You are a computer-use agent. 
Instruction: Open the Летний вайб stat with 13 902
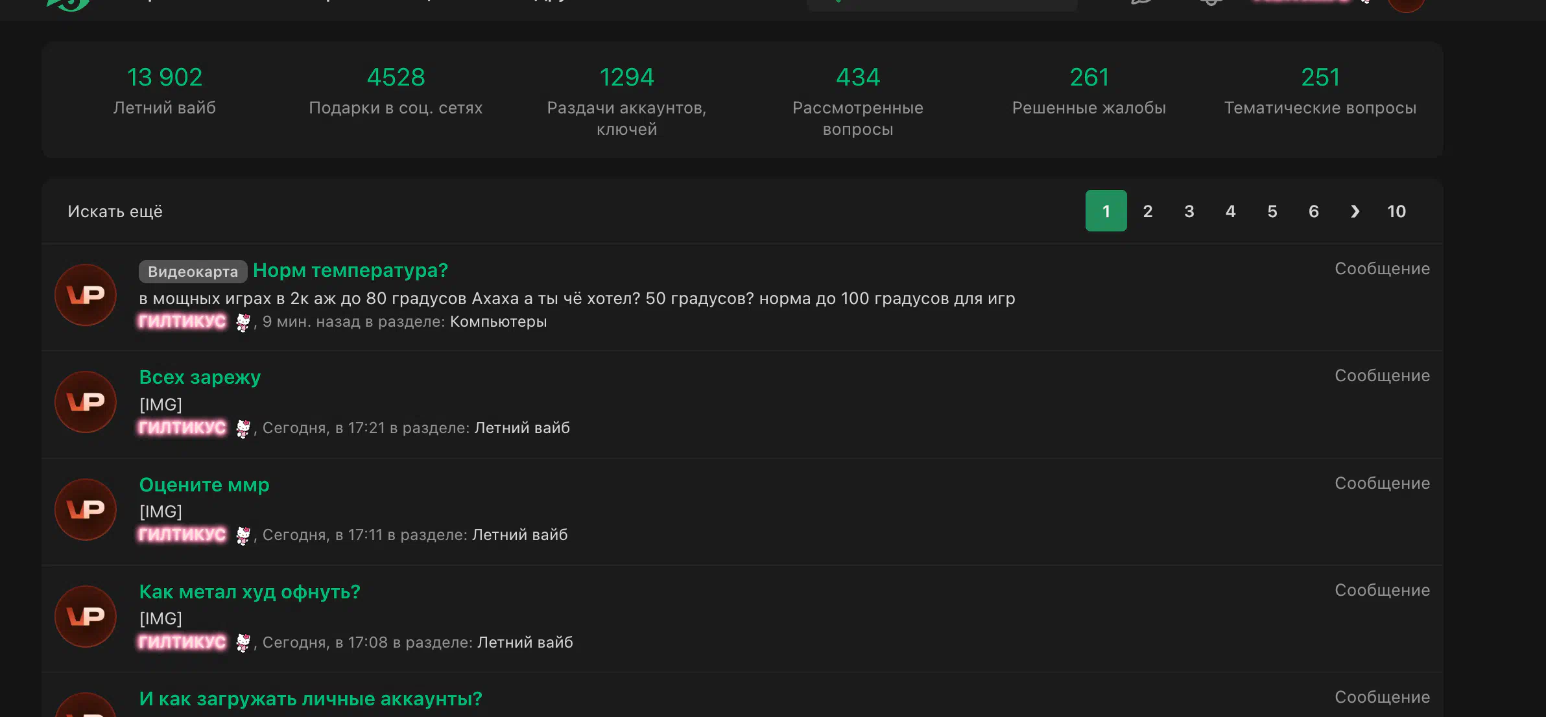coord(165,91)
